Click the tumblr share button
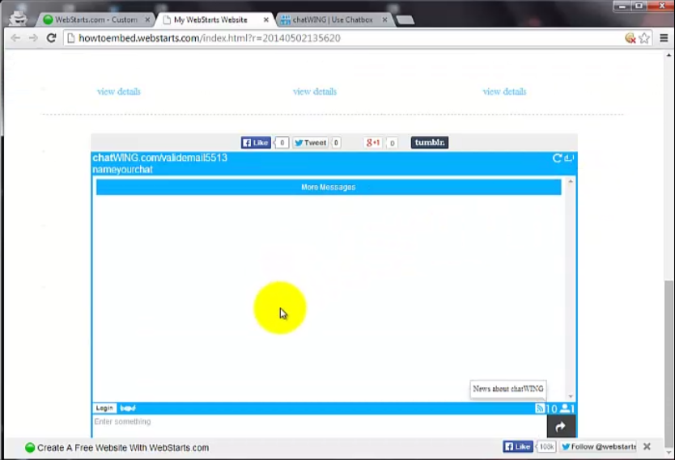This screenshot has height=460, width=675. click(430, 143)
